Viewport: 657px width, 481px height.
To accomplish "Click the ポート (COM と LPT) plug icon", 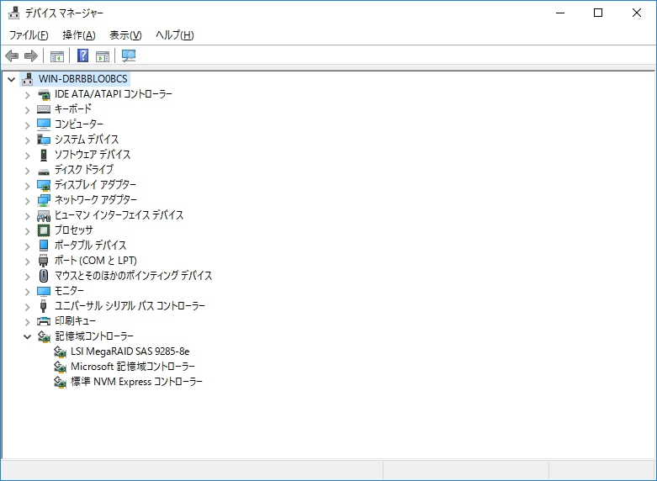I will (44, 261).
